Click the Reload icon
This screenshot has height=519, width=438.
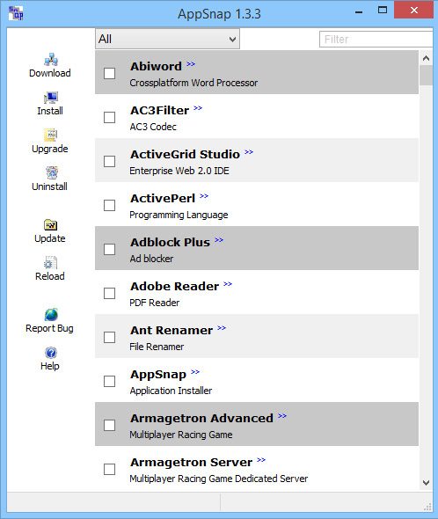coord(51,262)
